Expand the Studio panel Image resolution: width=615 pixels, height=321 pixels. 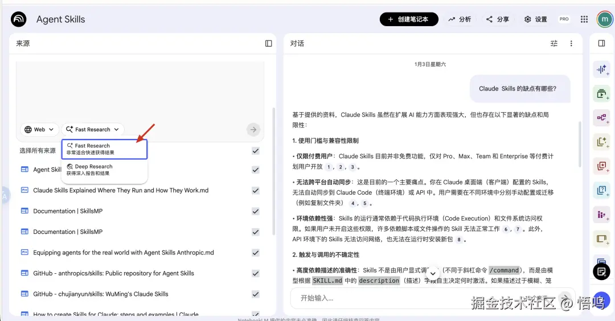(601, 43)
